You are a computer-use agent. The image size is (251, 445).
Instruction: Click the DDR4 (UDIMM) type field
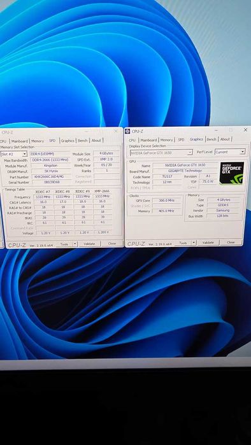point(50,154)
